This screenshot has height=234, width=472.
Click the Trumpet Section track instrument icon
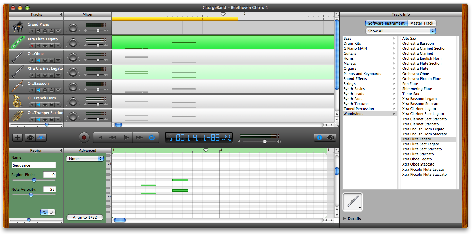click(x=17, y=116)
